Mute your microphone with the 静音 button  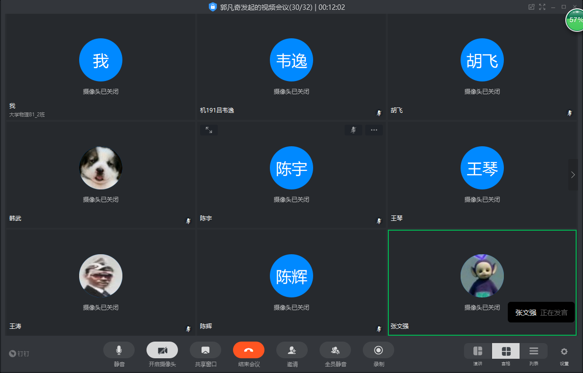tap(118, 350)
